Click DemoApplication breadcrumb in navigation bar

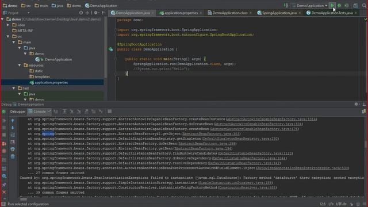click(x=101, y=6)
